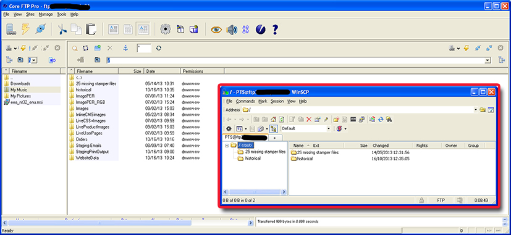
Task: Click the clipboard Paste icon in Core FTP toolbar
Action: pyautogui.click(x=91, y=29)
